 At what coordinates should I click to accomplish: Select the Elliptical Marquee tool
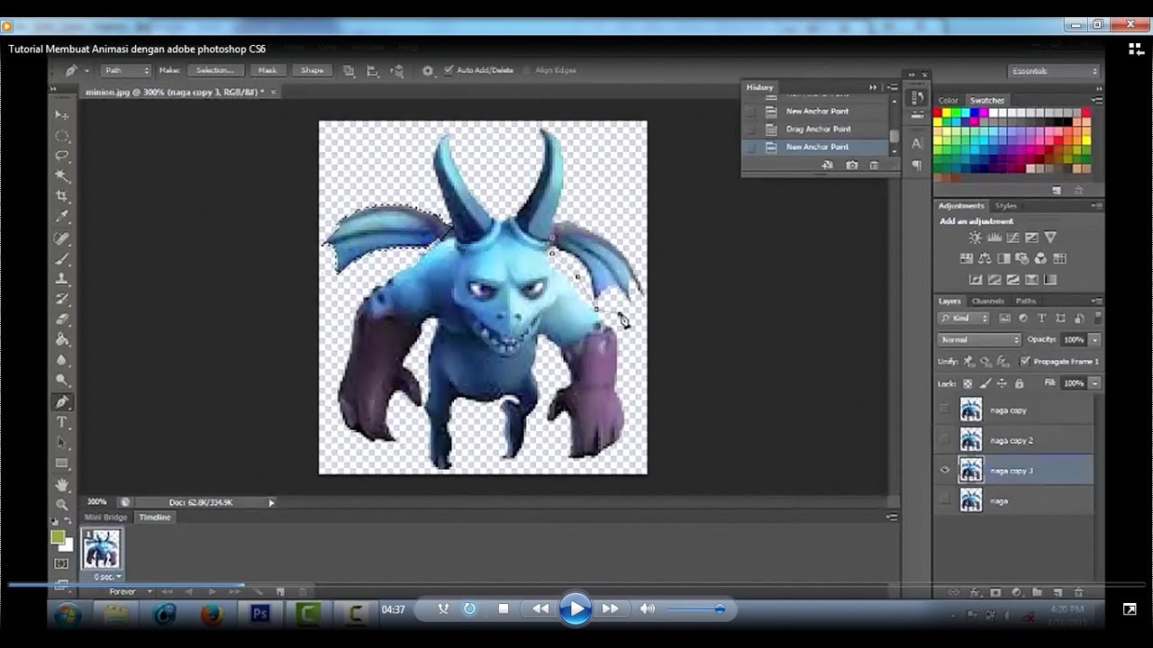(x=62, y=136)
